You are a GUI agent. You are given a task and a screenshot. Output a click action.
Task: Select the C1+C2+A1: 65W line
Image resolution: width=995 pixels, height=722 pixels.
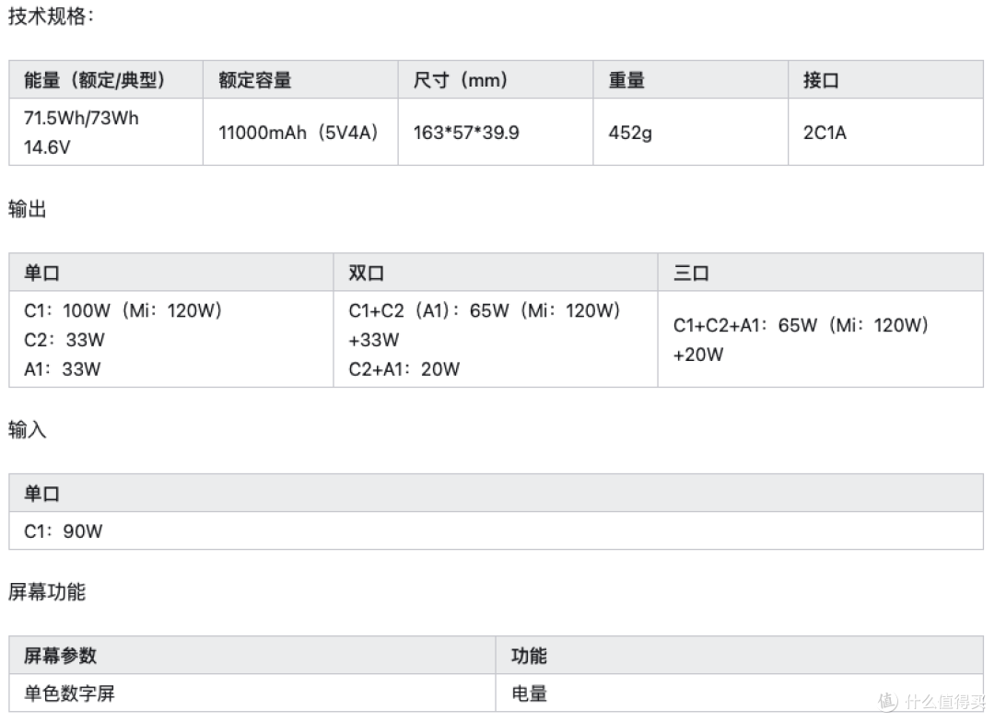tap(801, 325)
